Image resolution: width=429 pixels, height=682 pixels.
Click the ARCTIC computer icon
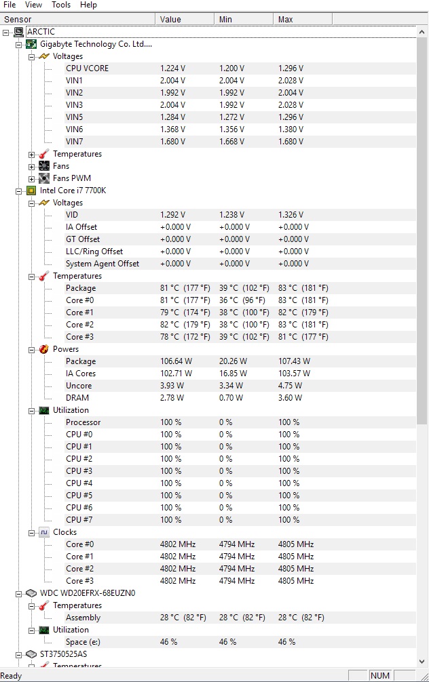tap(19, 32)
